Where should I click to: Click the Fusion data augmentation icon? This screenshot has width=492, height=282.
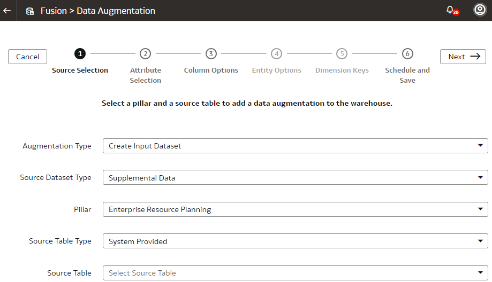(x=30, y=11)
